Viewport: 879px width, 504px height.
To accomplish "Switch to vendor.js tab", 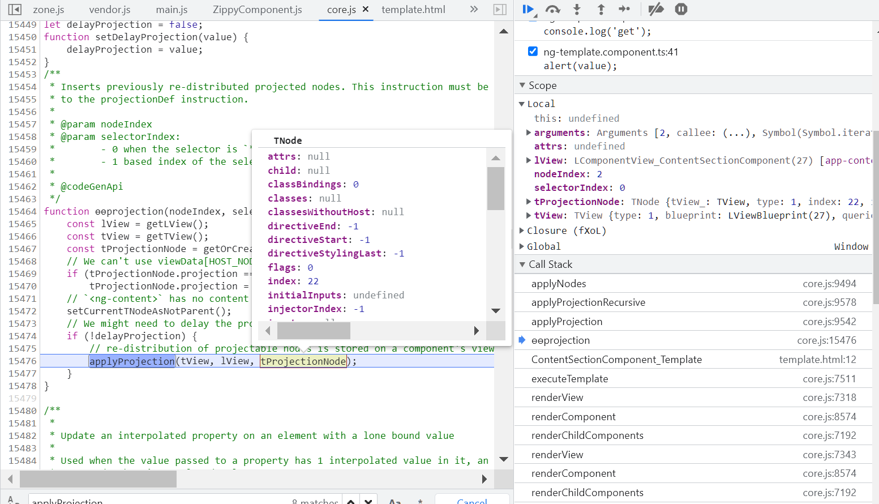I will pyautogui.click(x=110, y=10).
